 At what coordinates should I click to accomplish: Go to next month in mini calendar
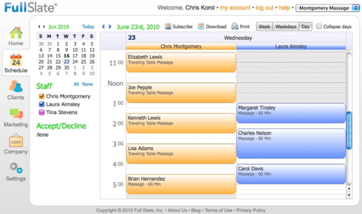point(44,27)
